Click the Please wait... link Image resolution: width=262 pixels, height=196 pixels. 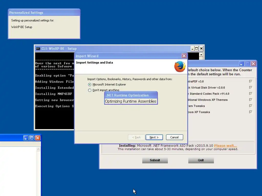pos(225,145)
